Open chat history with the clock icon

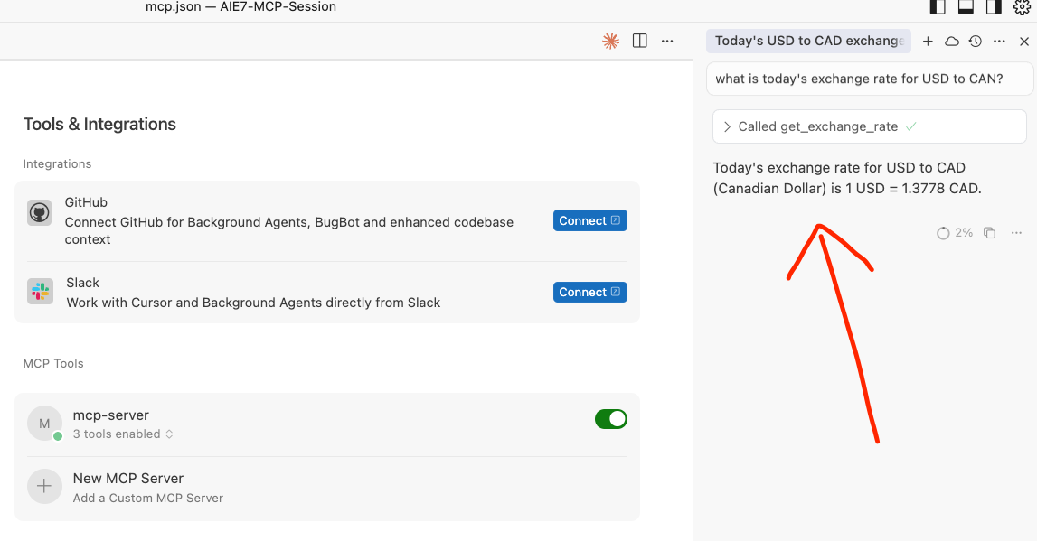click(x=974, y=41)
